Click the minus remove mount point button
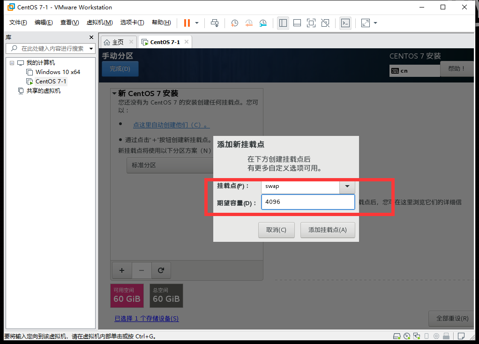Screen dimensions: 479x344 (x=142, y=270)
